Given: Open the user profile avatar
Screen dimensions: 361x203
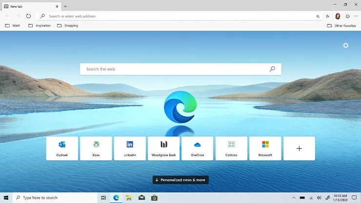Looking at the screenshot, I should tap(338, 16).
